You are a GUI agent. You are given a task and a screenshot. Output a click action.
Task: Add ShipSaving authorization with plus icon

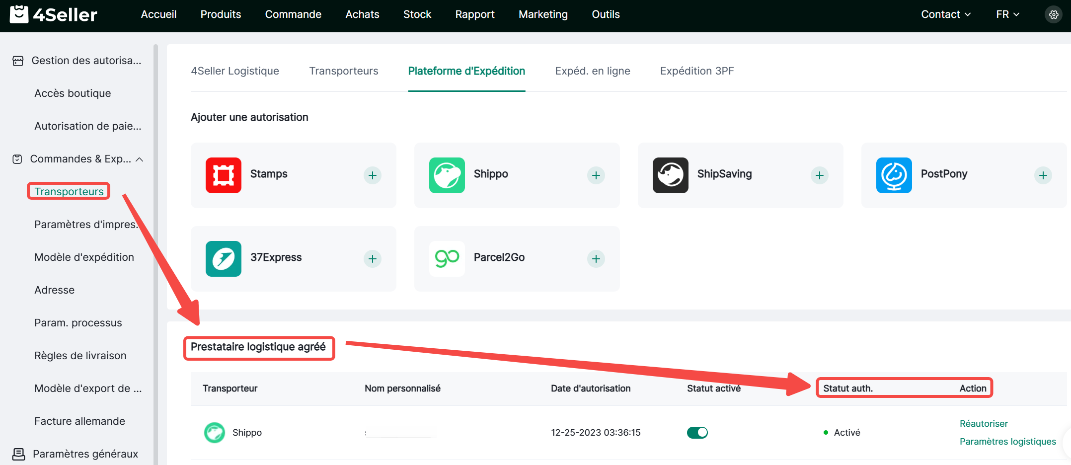pyautogui.click(x=819, y=175)
